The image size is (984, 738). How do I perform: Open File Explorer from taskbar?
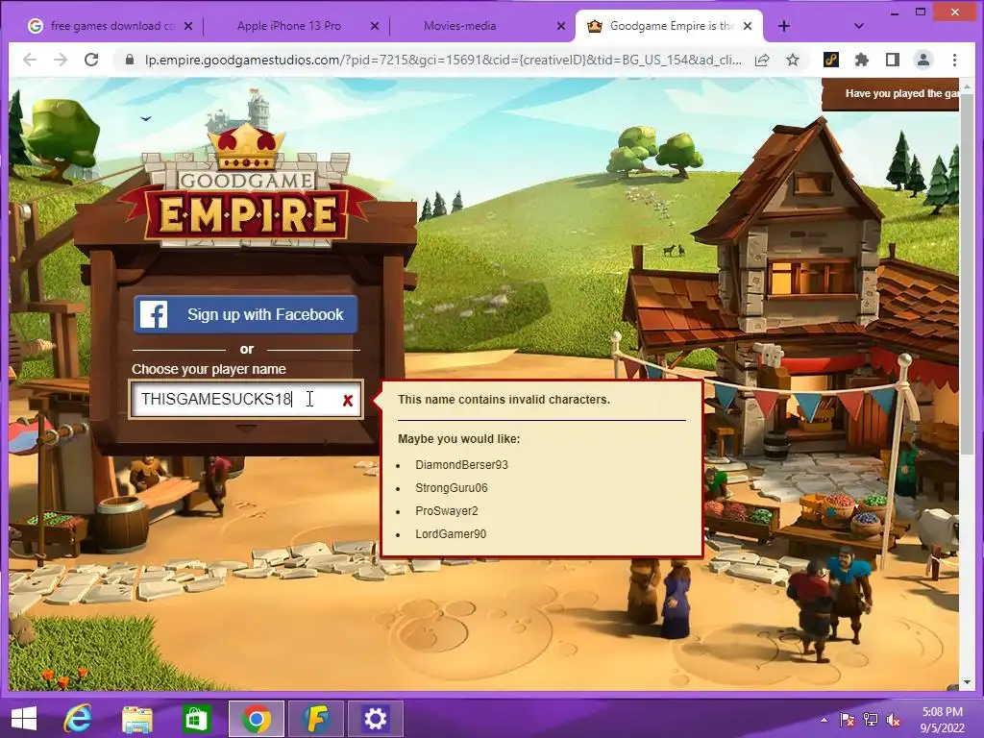(x=136, y=720)
